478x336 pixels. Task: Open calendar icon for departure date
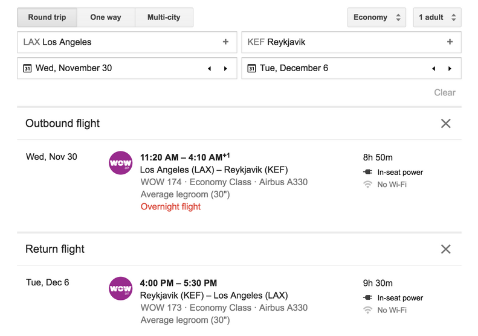coord(27,68)
